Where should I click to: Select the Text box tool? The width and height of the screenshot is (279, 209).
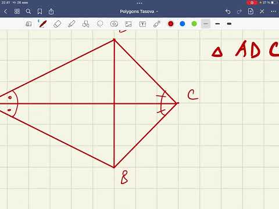tap(142, 24)
